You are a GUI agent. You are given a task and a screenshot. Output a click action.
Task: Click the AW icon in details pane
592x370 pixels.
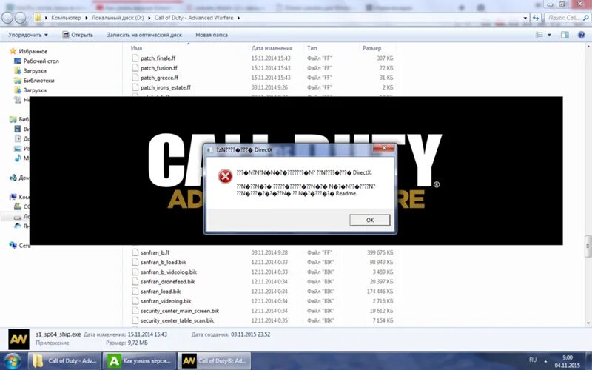[18, 339]
